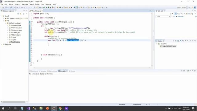The height and width of the screenshot is (111, 197).
Task: Click Collapse All in Package Explorer
Action: [x=18, y=14]
